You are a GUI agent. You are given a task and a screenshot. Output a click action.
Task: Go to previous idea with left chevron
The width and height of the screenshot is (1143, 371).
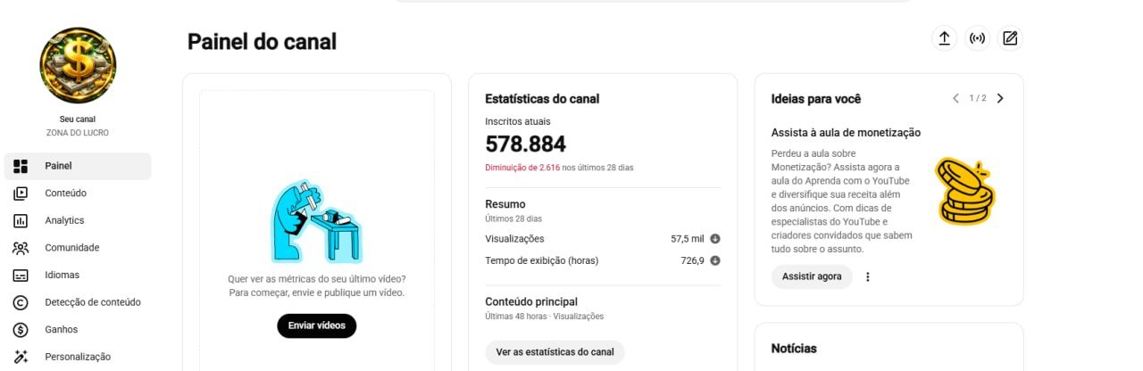955,98
